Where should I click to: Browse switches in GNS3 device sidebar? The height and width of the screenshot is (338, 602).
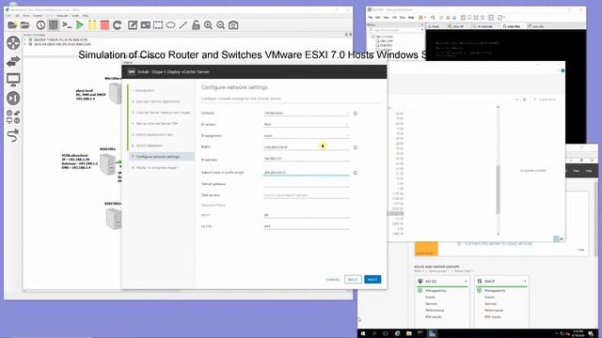[13, 61]
